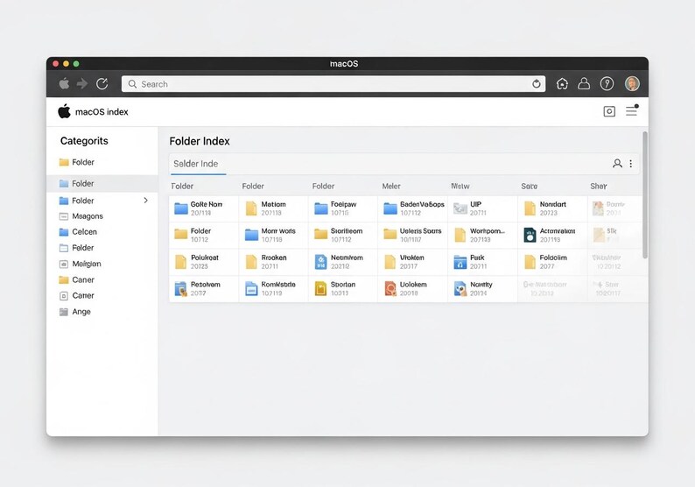Image resolution: width=695 pixels, height=487 pixels.
Task: Expand the Folder chevron in sidebar
Action: pos(145,201)
